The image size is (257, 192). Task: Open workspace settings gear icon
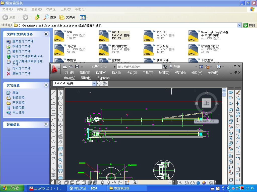[x=99, y=83]
